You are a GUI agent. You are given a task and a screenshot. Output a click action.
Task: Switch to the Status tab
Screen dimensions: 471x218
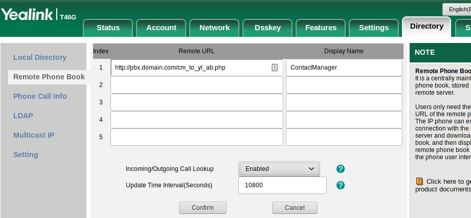pos(108,28)
